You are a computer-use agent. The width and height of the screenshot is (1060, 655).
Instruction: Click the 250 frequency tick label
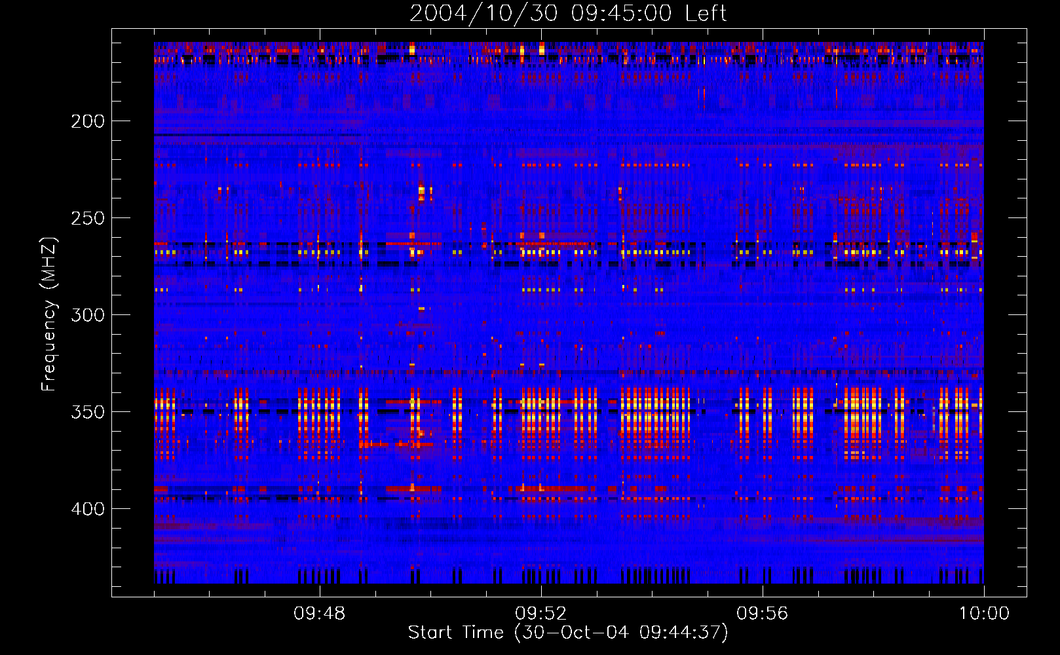tap(88, 218)
